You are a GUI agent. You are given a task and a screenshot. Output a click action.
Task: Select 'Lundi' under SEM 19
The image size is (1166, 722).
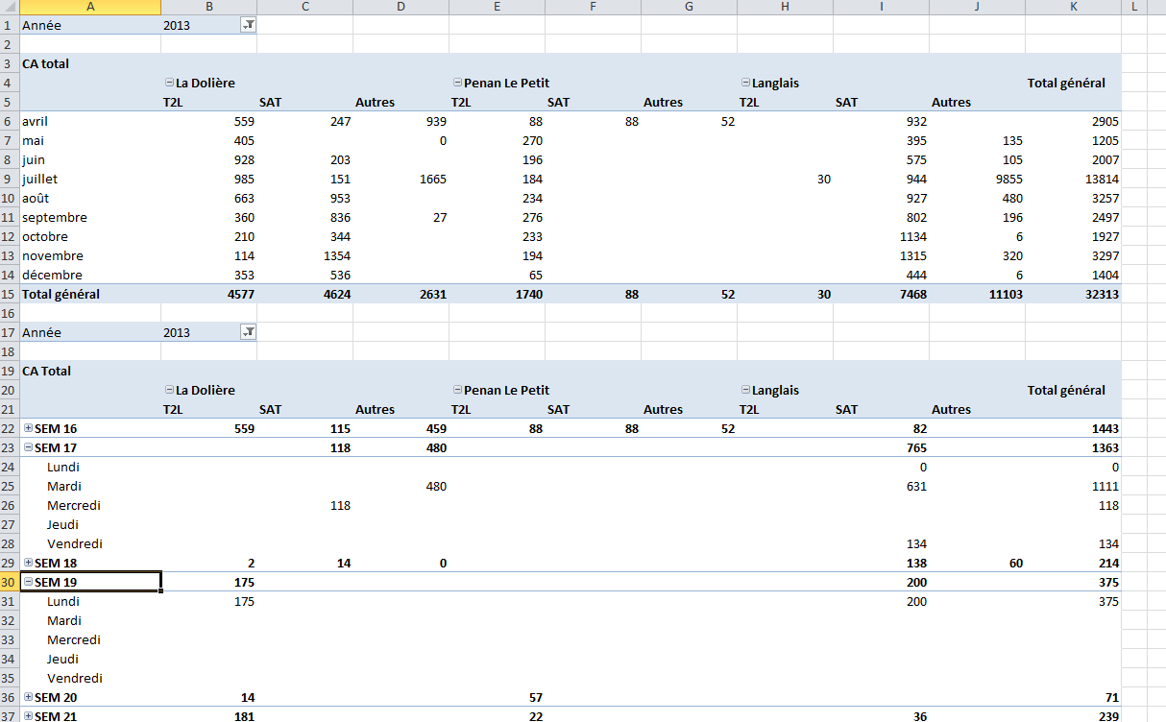(63, 601)
